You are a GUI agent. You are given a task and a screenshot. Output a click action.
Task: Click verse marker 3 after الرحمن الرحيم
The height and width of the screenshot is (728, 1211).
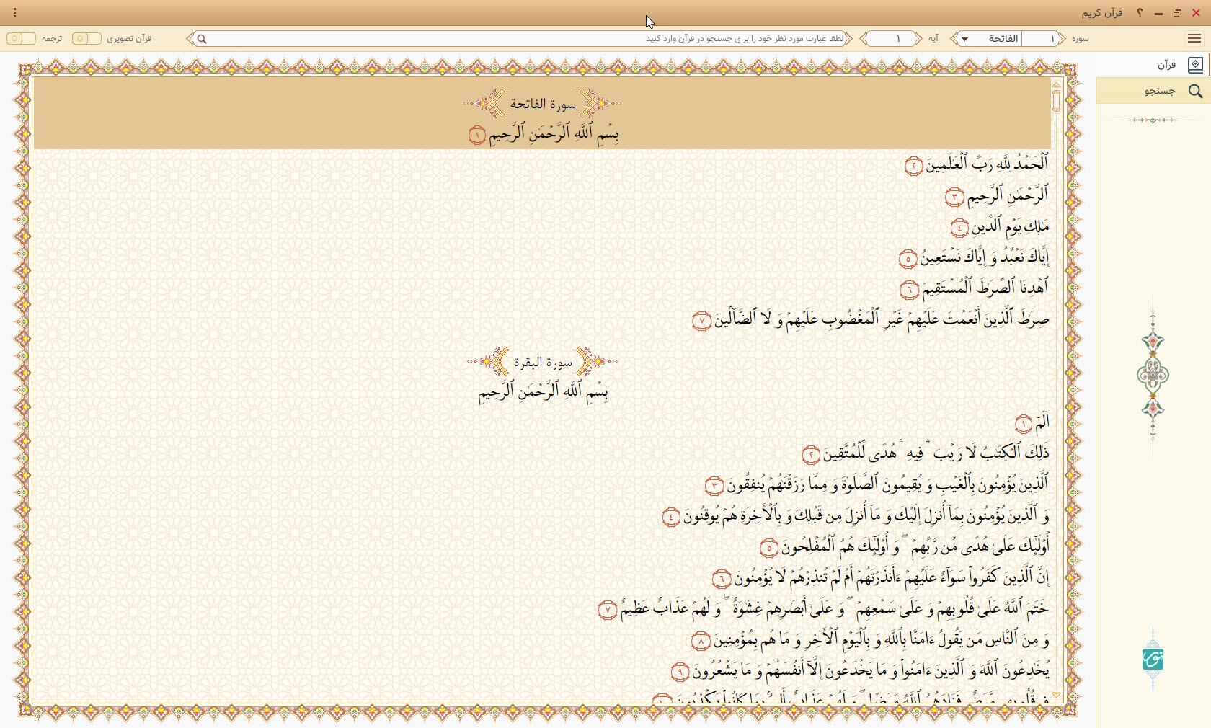[x=954, y=197]
